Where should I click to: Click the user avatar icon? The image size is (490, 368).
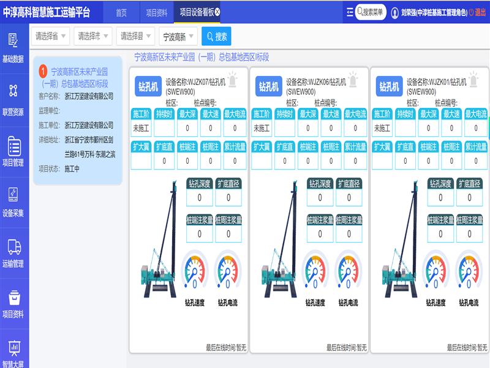(x=394, y=12)
